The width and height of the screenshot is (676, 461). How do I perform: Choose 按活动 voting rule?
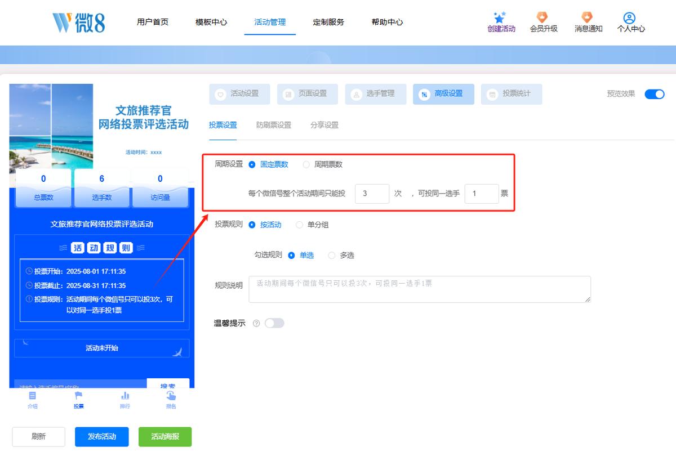[252, 225]
